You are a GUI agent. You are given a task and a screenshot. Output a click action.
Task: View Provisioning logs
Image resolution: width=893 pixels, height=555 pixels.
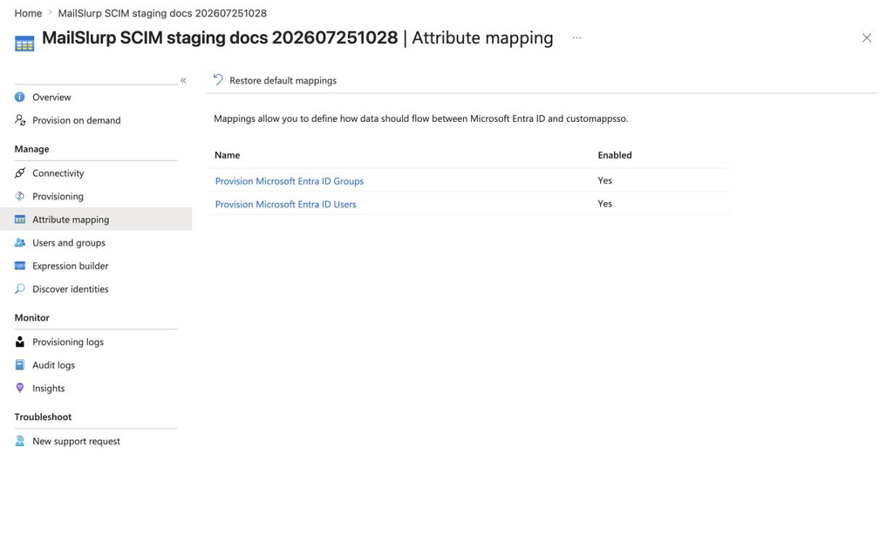click(68, 342)
